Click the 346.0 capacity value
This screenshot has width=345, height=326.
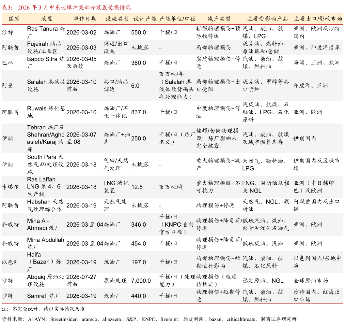[138, 225]
